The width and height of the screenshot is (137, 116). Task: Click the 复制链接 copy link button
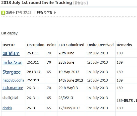(81, 3)
